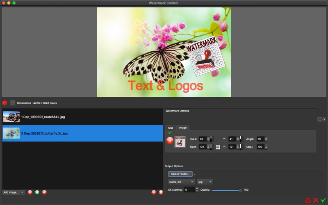Open the Name_XX naming dropdown
The width and height of the screenshot is (328, 205).
click(x=181, y=182)
